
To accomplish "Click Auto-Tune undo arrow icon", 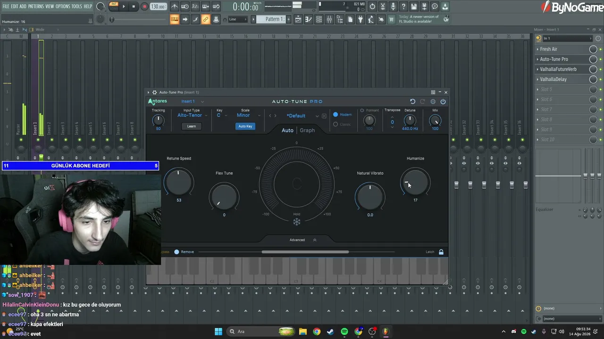I will coord(412,102).
